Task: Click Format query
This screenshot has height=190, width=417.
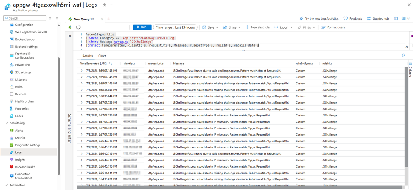Action: click(333, 27)
